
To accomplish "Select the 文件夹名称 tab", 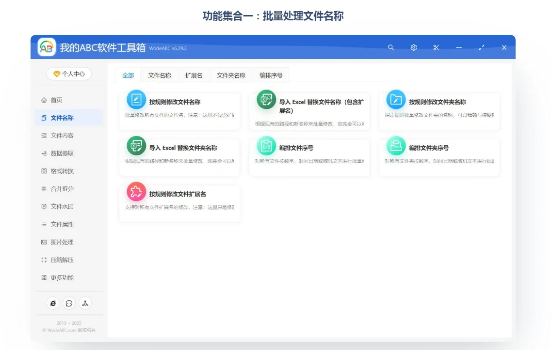I will click(230, 76).
